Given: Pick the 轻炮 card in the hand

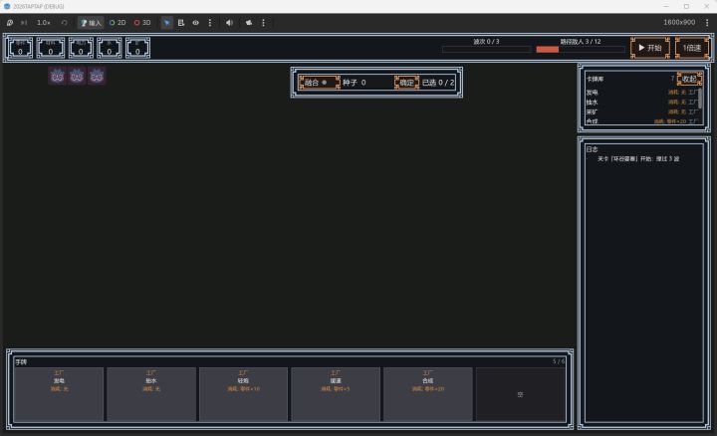Looking at the screenshot, I should pyautogui.click(x=243, y=394).
